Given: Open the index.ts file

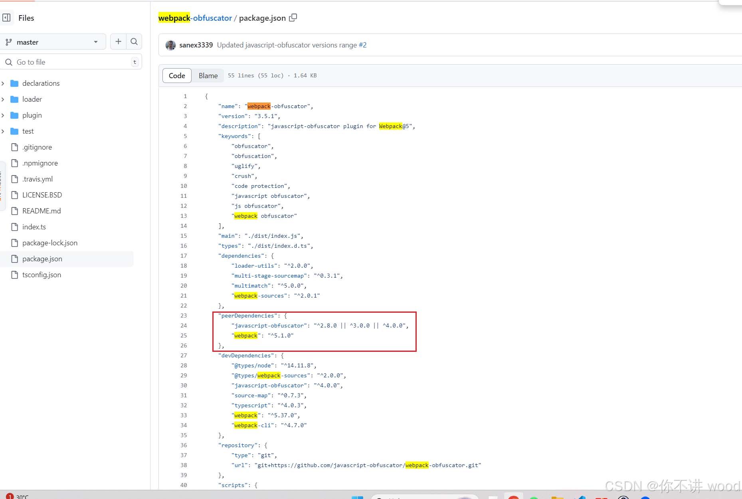Looking at the screenshot, I should click(x=34, y=227).
